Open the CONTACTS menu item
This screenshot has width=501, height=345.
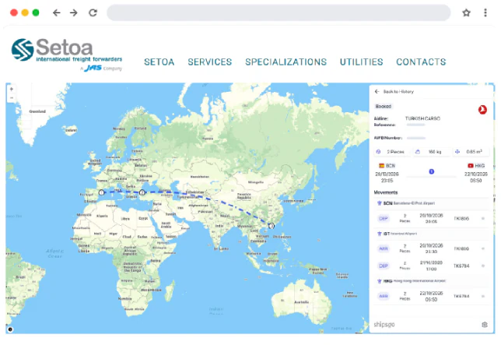(x=421, y=62)
